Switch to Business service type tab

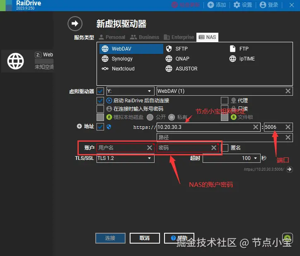[145, 37]
